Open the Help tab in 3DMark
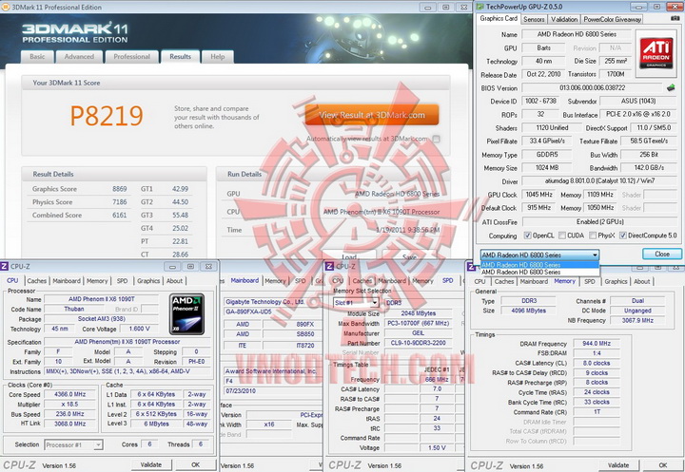The height and width of the screenshot is (472, 685). [x=218, y=57]
